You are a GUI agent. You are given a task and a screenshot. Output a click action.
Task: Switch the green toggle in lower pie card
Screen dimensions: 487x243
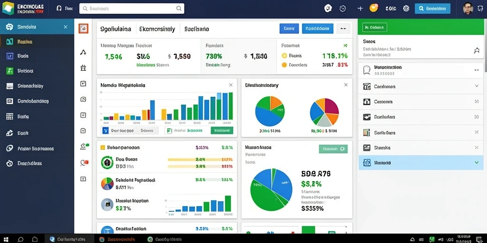333,149
